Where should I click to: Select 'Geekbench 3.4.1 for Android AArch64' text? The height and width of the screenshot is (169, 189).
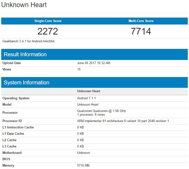28,41
